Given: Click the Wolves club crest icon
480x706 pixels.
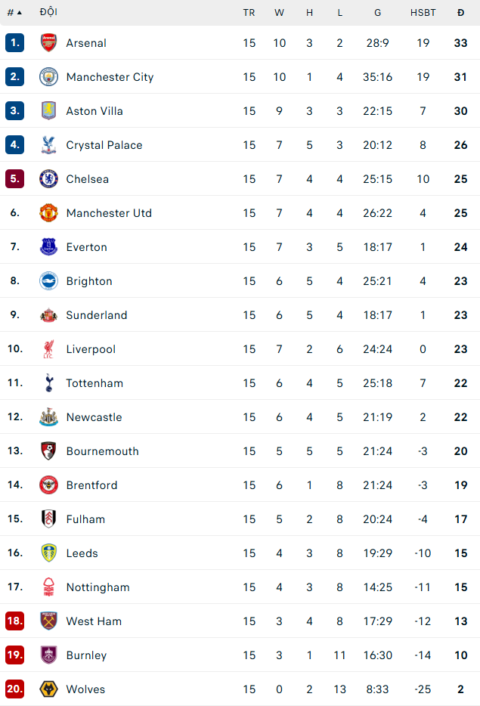Looking at the screenshot, I should [48, 689].
